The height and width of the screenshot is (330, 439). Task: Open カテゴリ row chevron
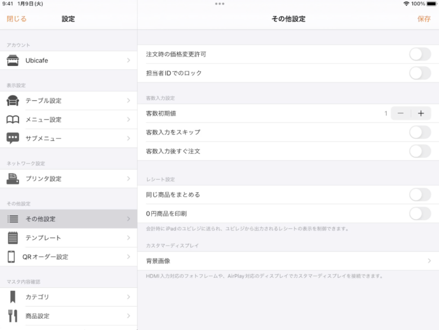point(129,297)
